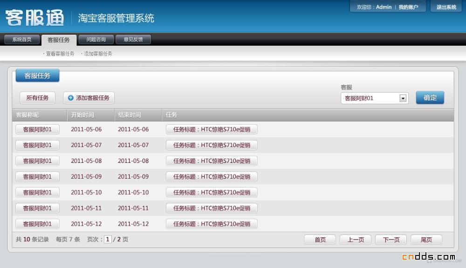Viewport: 466px width, 268px height.
Task: Click 退出系统 to log out
Action: point(446,7)
